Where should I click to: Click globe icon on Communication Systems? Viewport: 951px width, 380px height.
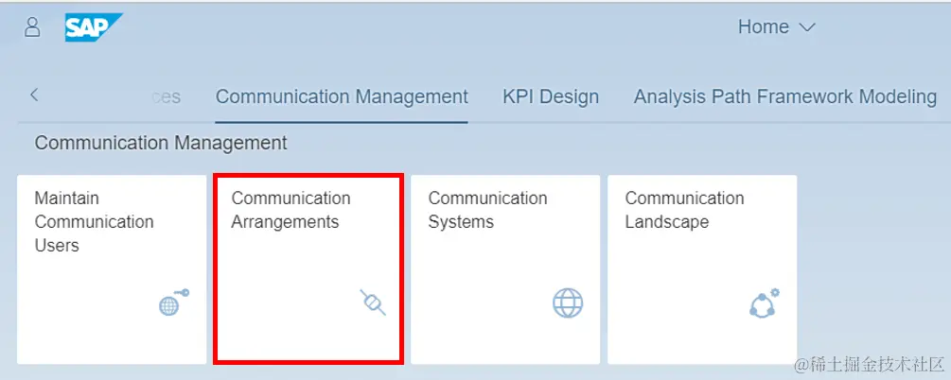(x=568, y=302)
